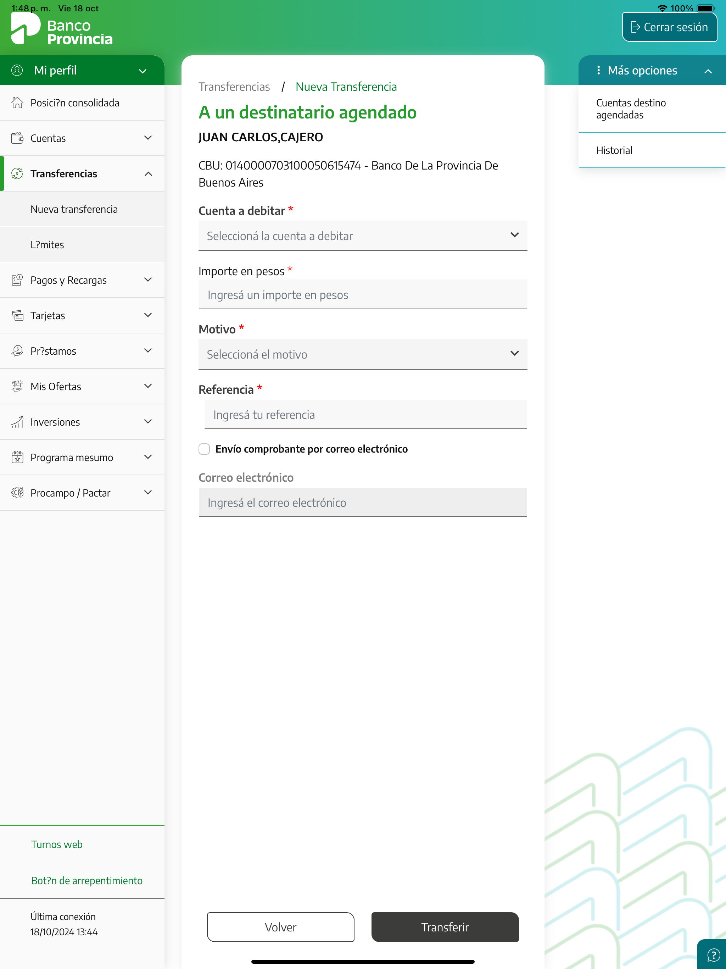Open Historial in Más opciones

(614, 150)
